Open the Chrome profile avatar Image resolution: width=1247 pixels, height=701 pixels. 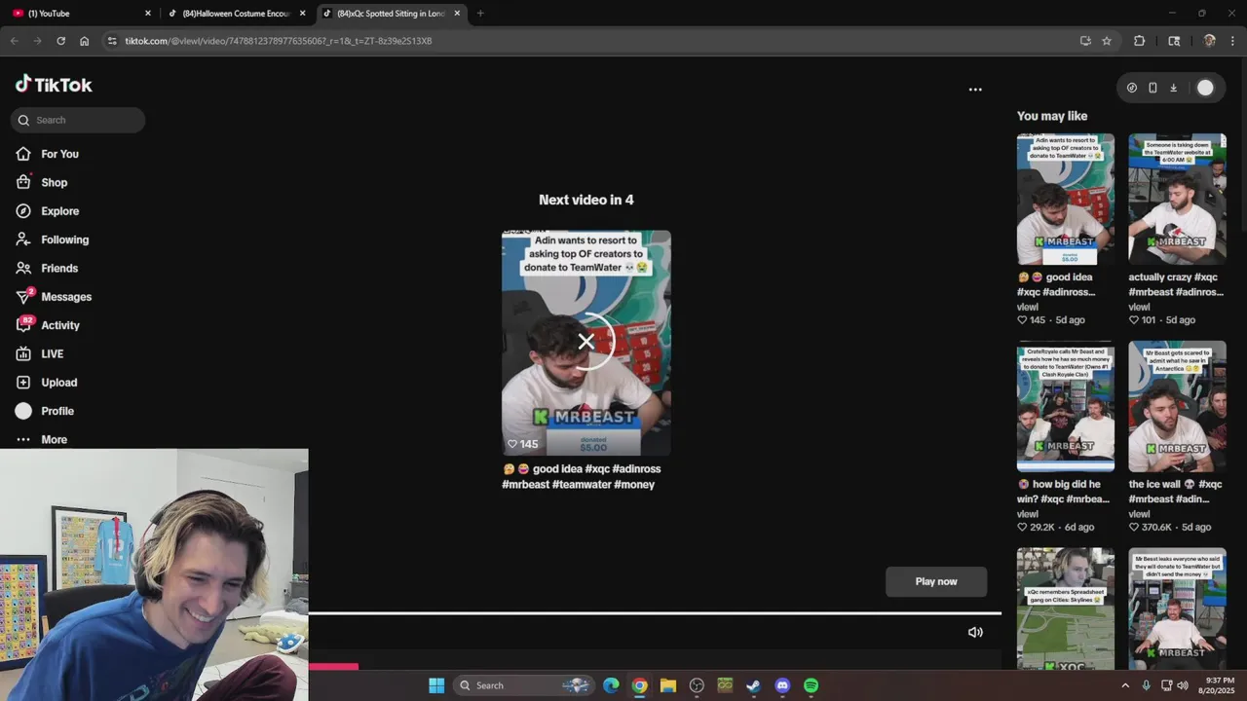click(1209, 41)
